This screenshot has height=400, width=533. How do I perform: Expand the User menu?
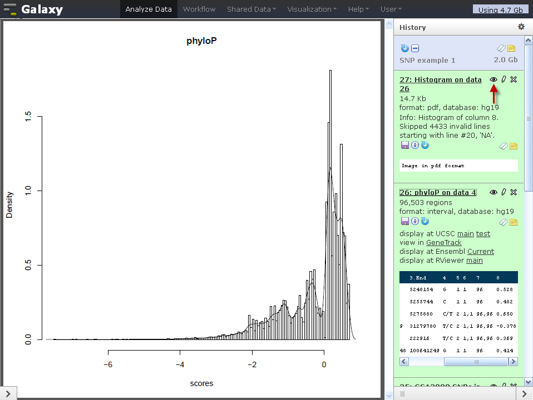391,9
